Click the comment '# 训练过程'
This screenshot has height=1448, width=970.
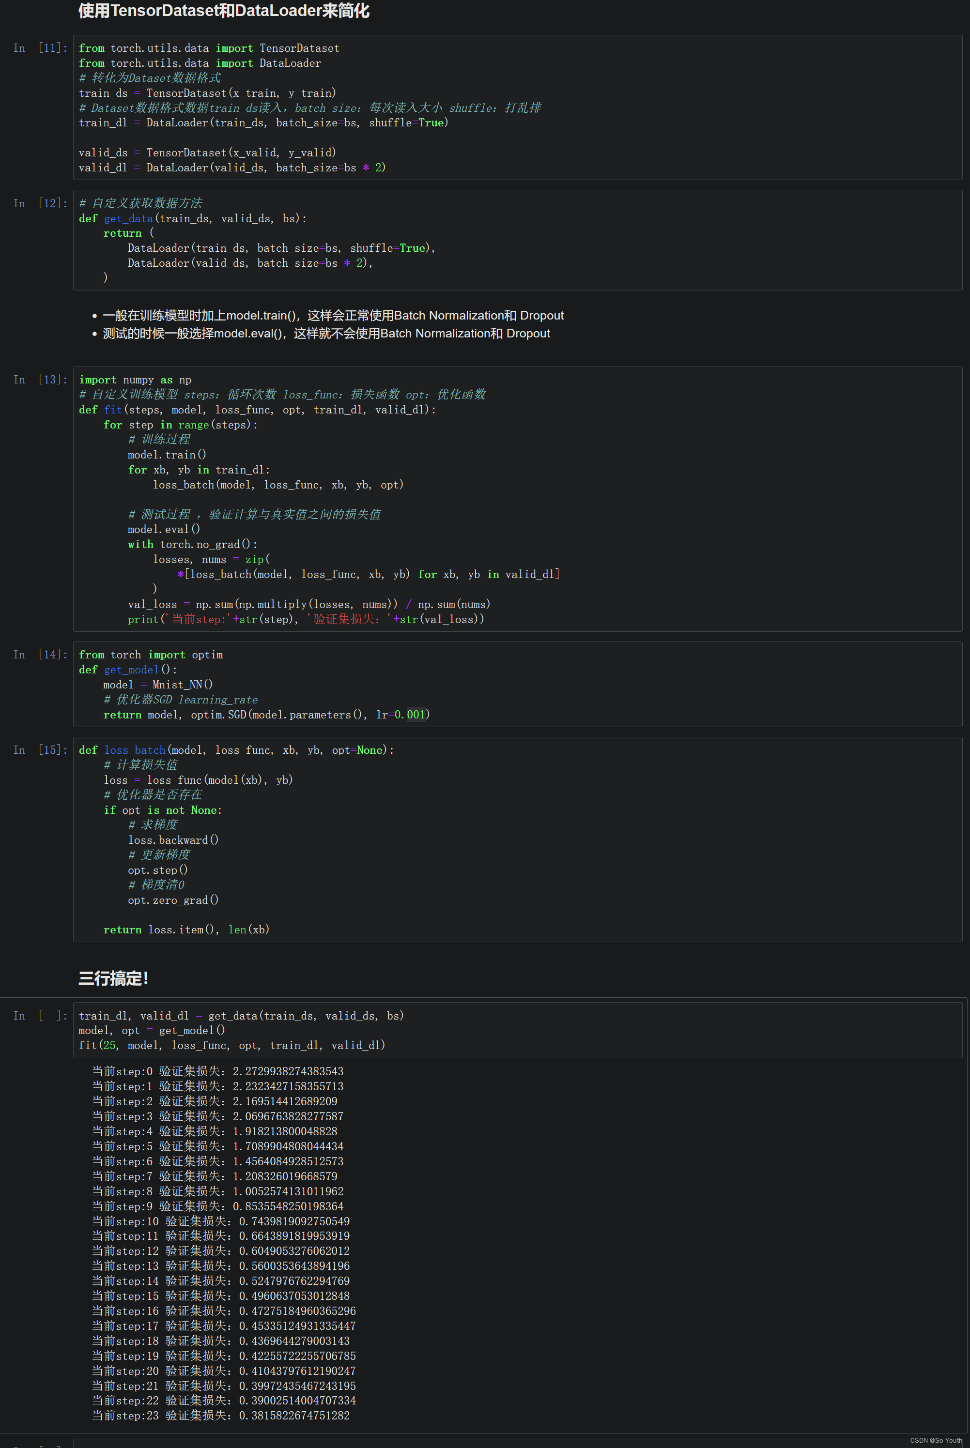coord(159,439)
